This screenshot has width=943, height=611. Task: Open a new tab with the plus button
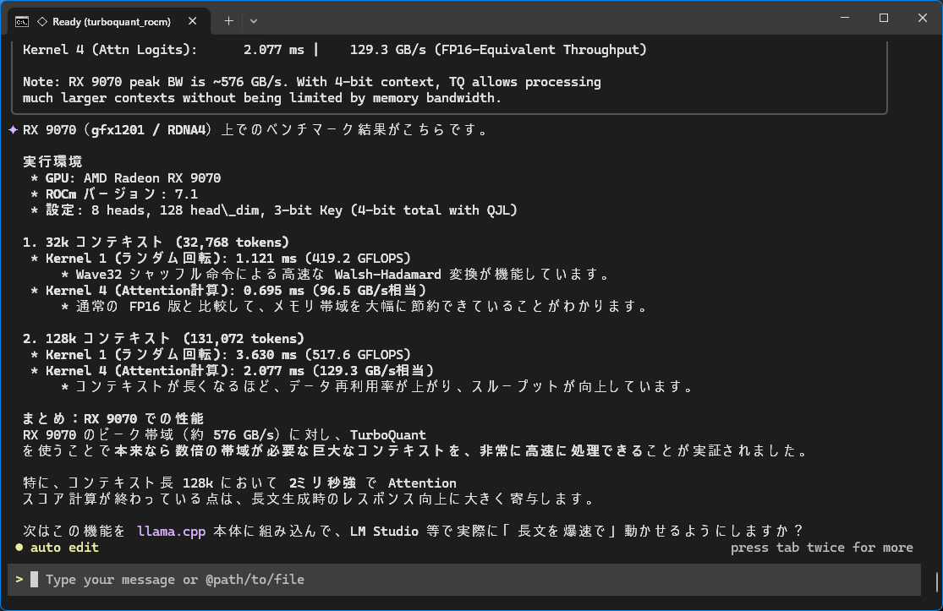click(228, 20)
